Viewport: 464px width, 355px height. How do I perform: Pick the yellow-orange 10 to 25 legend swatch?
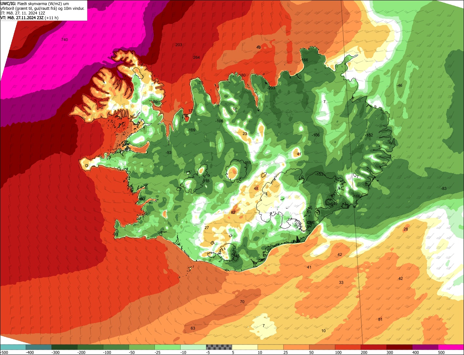(270, 347)
